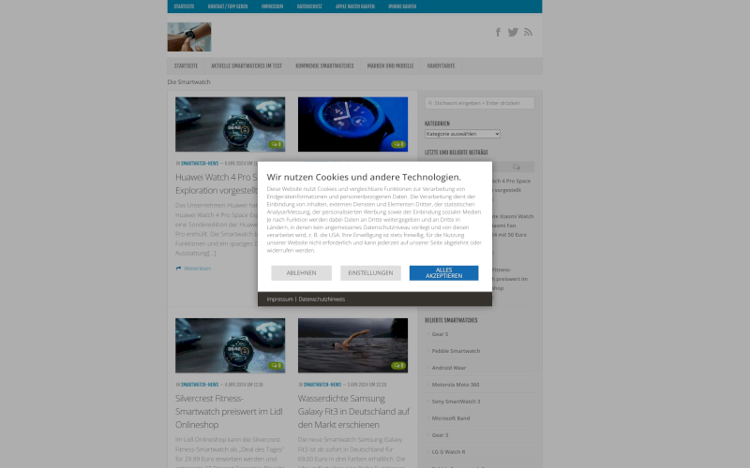750x468 pixels.
Task: Open the RSS feed icon
Action: [x=528, y=32]
